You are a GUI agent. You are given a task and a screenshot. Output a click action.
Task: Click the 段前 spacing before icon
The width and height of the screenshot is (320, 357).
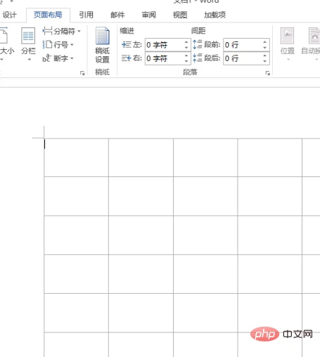(x=198, y=44)
